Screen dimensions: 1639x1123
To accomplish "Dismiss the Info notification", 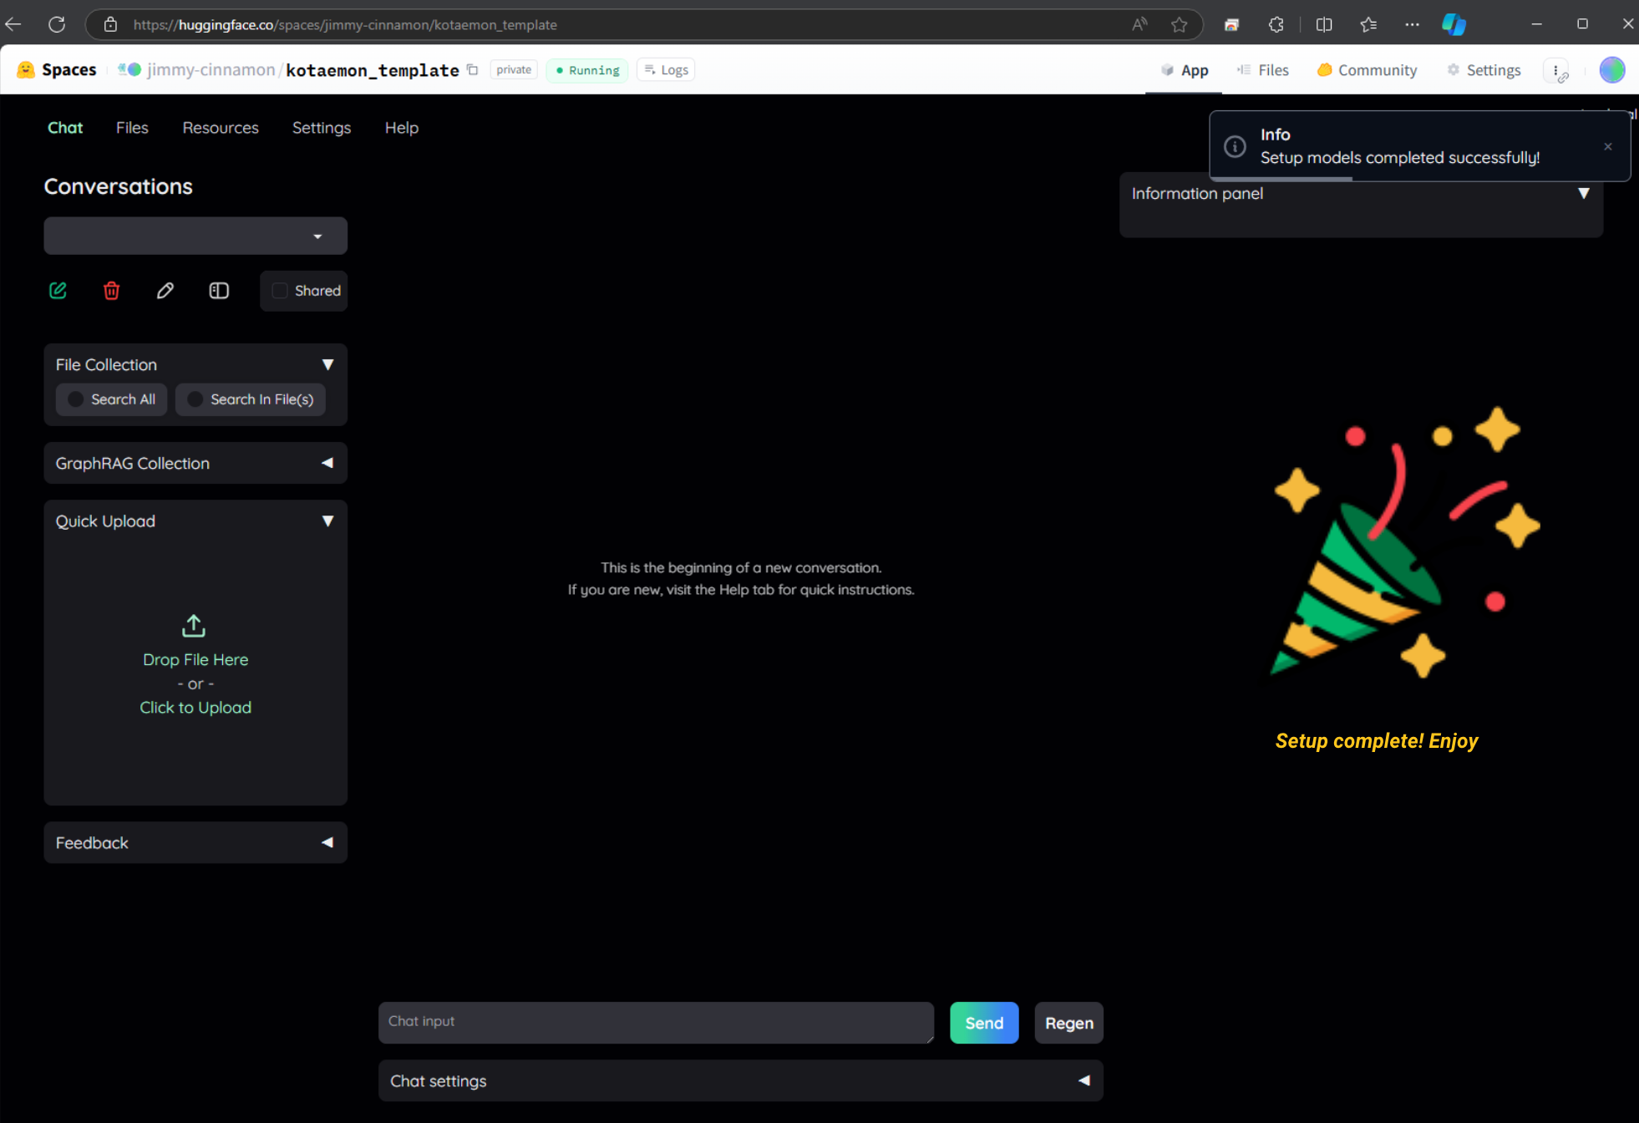I will point(1607,146).
